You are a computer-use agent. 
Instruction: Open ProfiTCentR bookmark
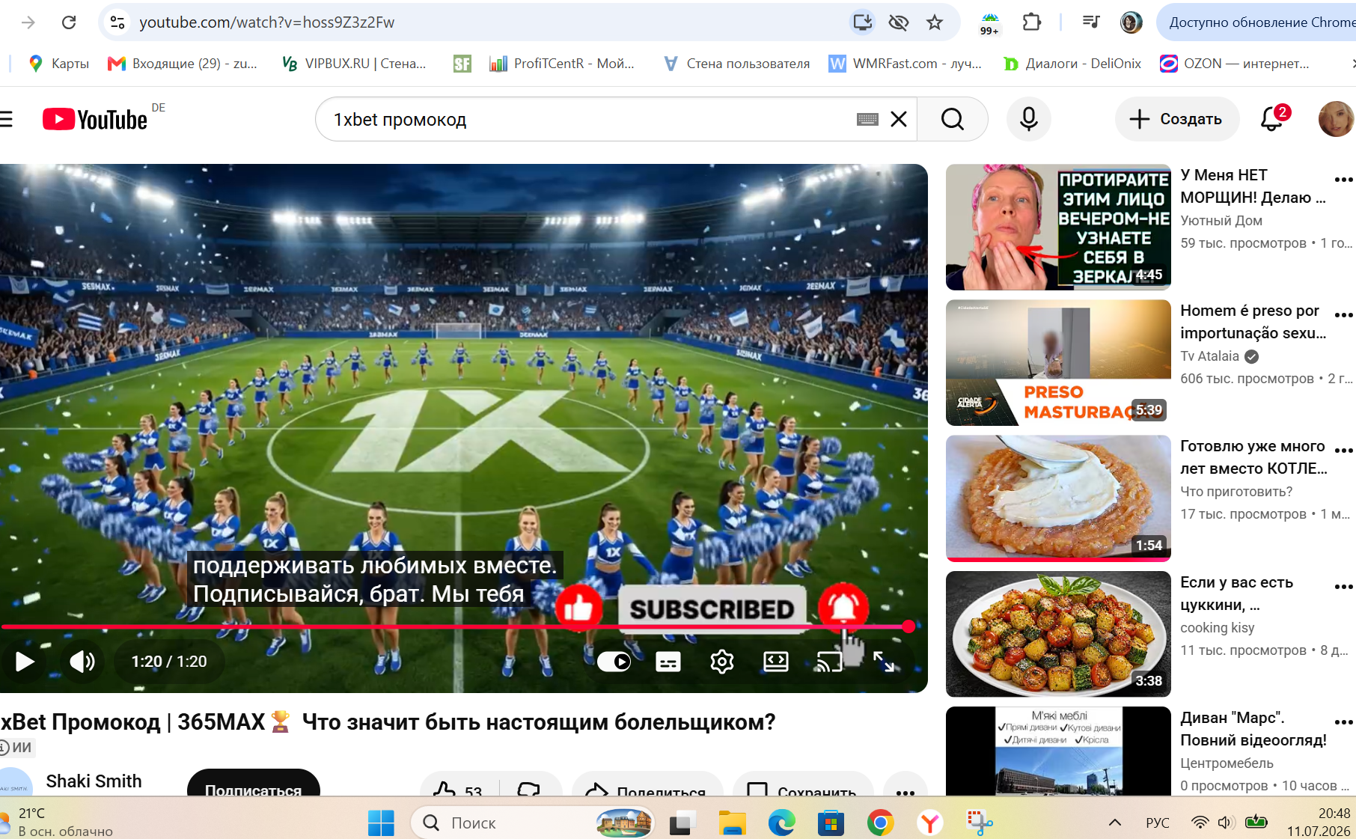click(x=562, y=64)
